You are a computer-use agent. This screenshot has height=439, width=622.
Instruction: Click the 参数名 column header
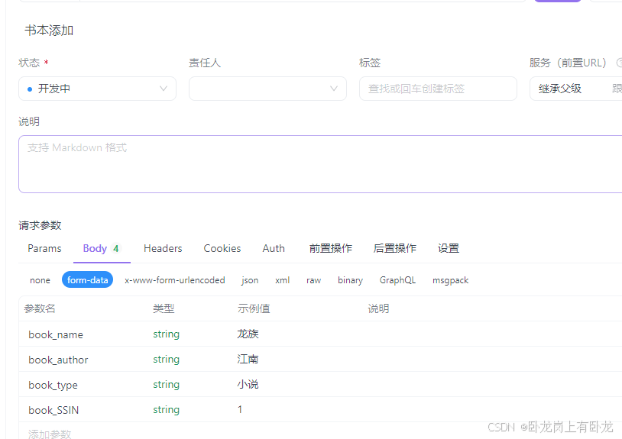pos(40,308)
